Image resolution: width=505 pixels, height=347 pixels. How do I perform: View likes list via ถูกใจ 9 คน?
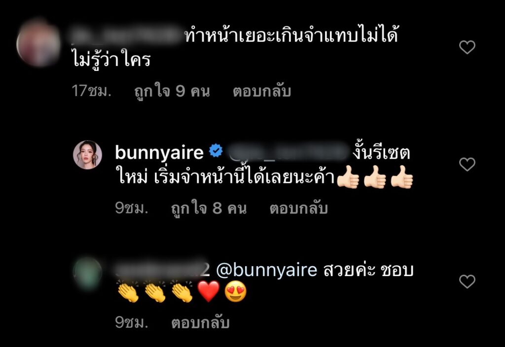click(x=172, y=91)
